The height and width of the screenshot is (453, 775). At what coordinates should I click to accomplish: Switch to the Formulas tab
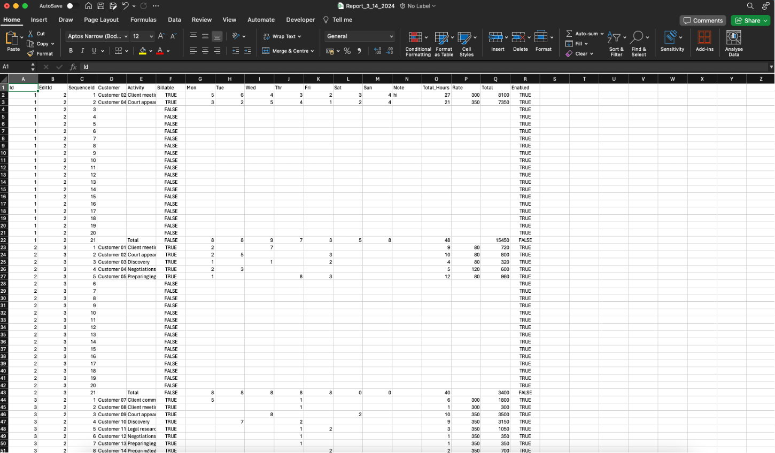click(143, 20)
